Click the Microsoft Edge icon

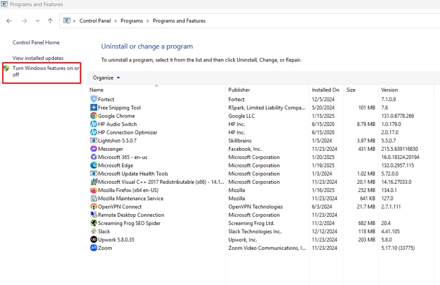(x=94, y=166)
